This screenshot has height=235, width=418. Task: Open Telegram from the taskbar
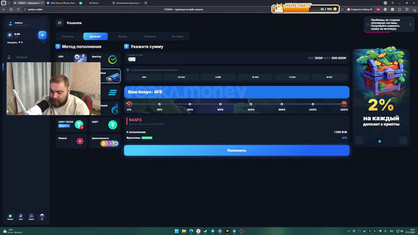(x=213, y=231)
